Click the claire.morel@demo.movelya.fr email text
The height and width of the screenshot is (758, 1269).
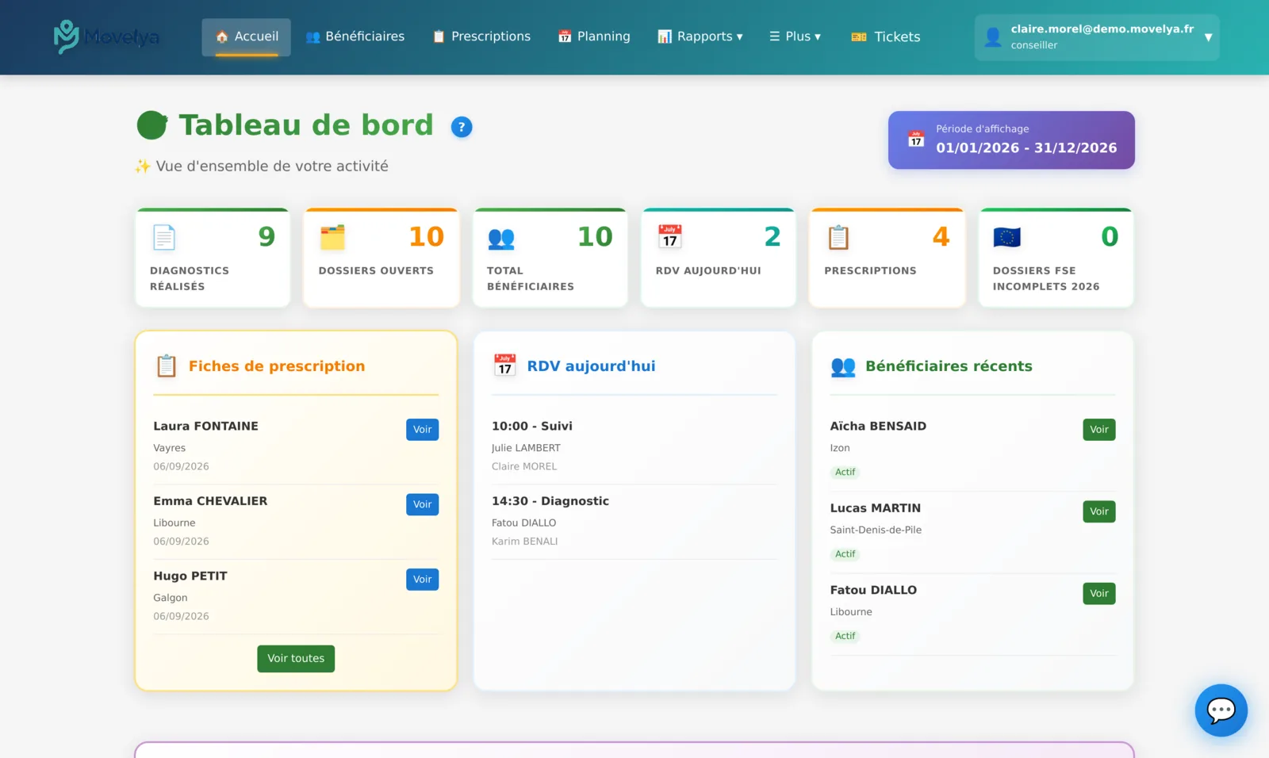(1102, 29)
